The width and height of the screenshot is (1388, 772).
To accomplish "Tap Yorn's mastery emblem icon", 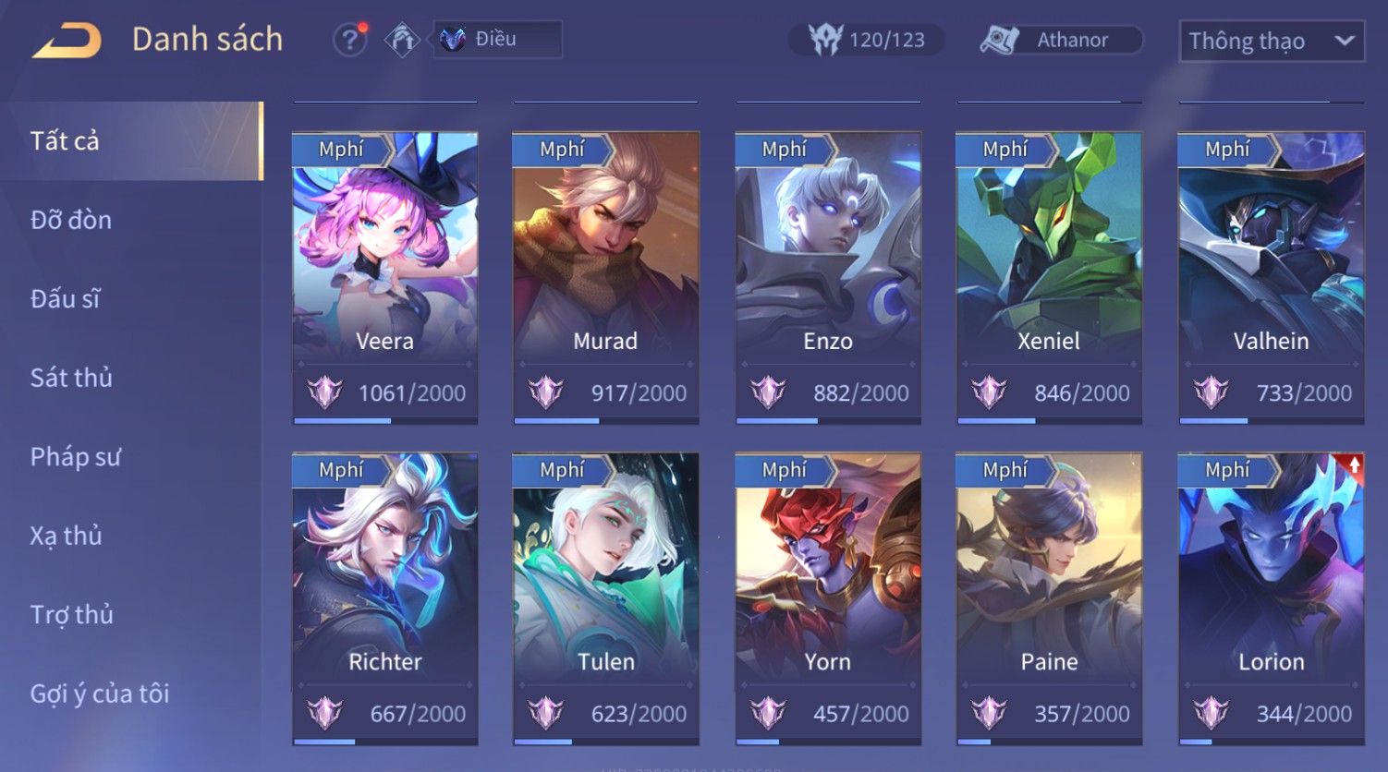I will (x=768, y=713).
